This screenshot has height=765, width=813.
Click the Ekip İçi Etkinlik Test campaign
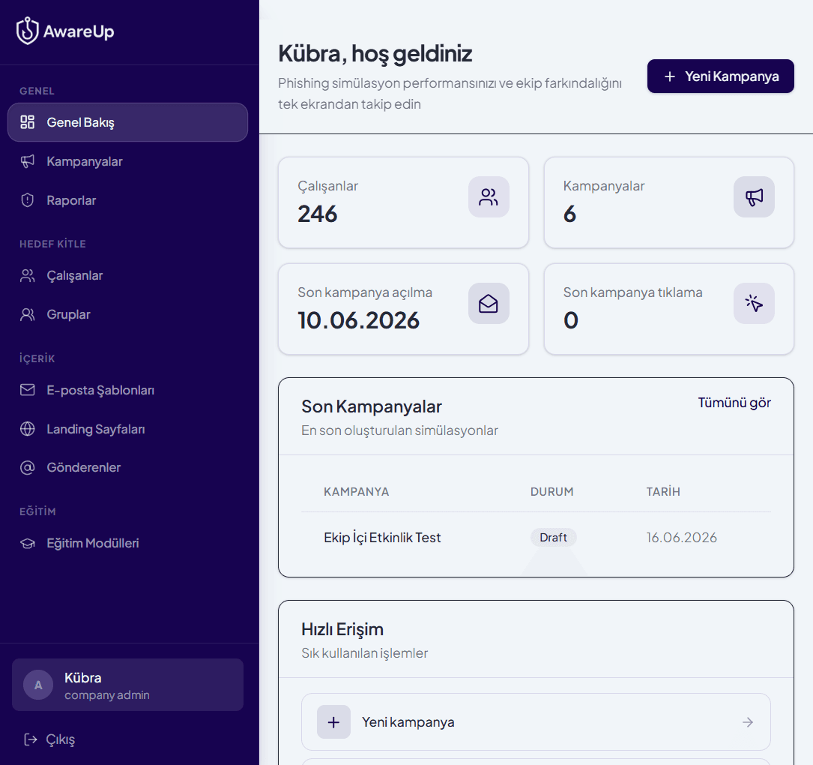point(382,538)
